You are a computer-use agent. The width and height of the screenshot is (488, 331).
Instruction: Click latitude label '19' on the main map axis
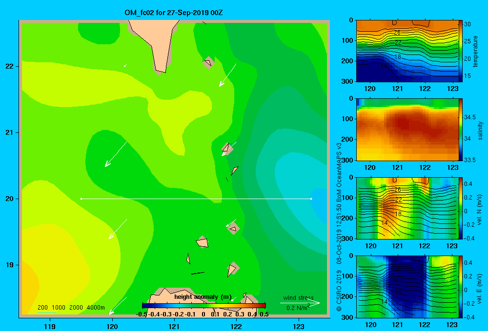[9, 265]
